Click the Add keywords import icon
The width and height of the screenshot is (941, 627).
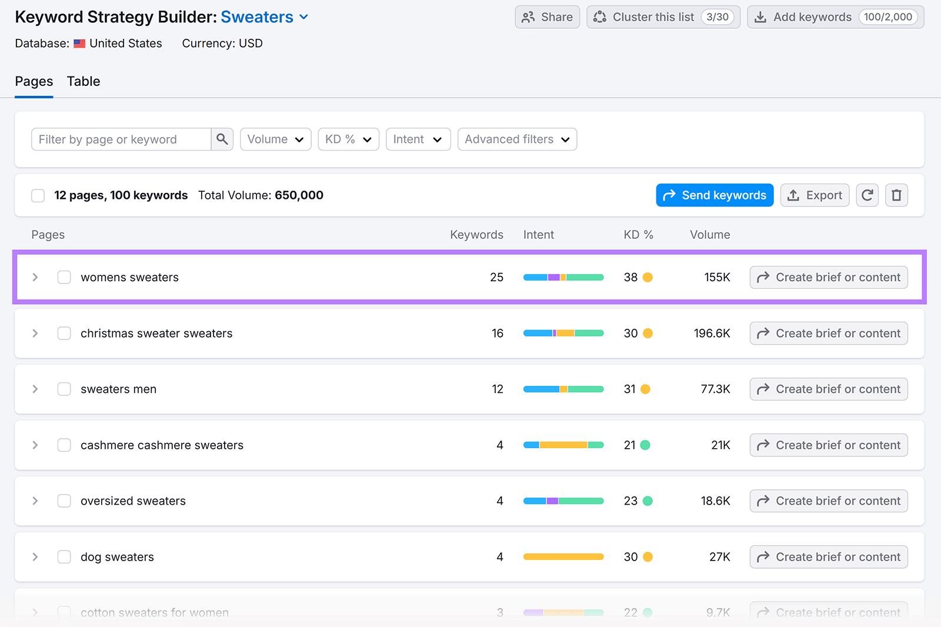pos(761,17)
